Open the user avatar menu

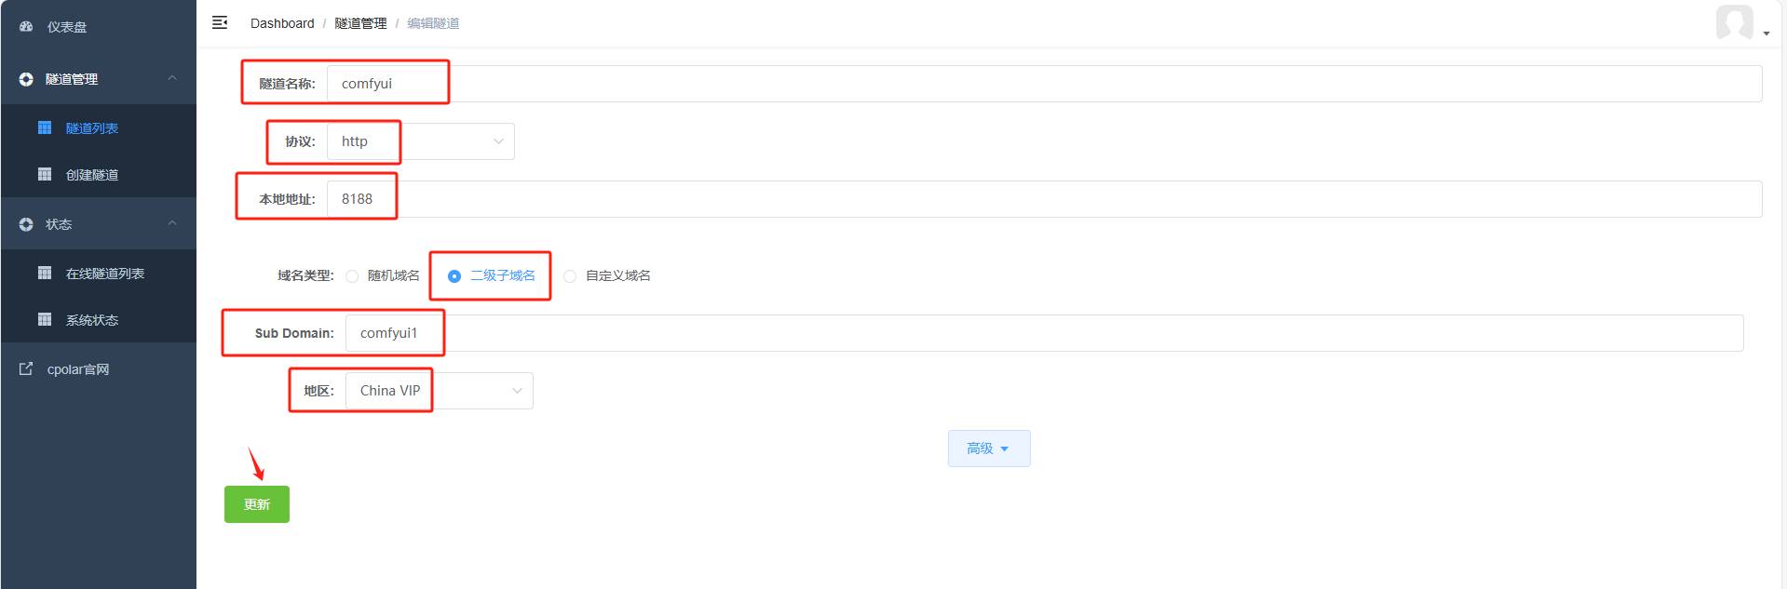(1735, 22)
